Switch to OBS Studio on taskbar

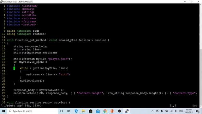120,111
